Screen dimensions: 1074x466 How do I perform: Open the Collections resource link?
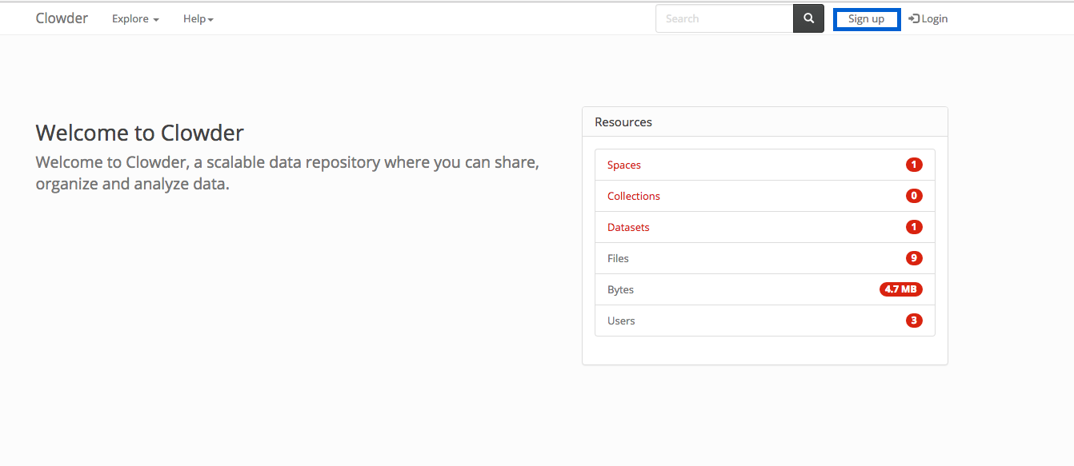pyautogui.click(x=634, y=196)
